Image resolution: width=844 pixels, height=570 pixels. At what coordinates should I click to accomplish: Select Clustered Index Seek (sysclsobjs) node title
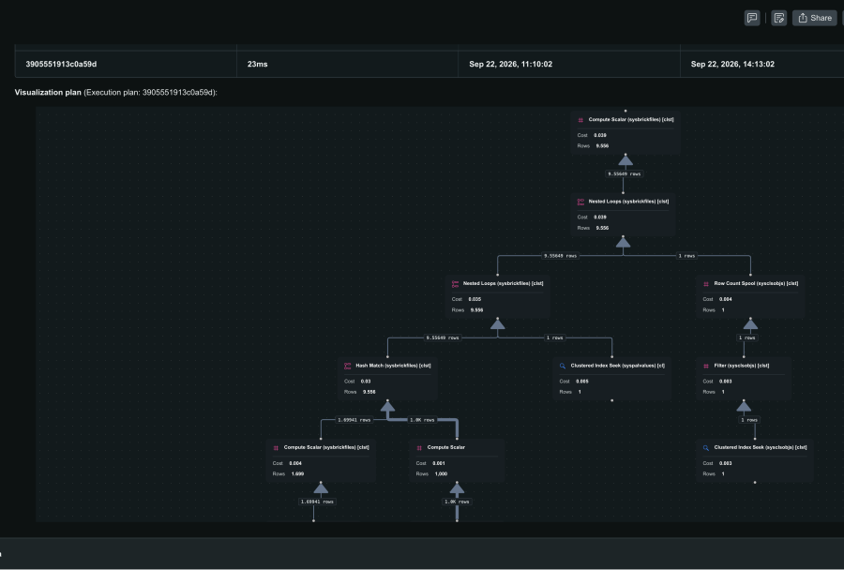pos(761,447)
